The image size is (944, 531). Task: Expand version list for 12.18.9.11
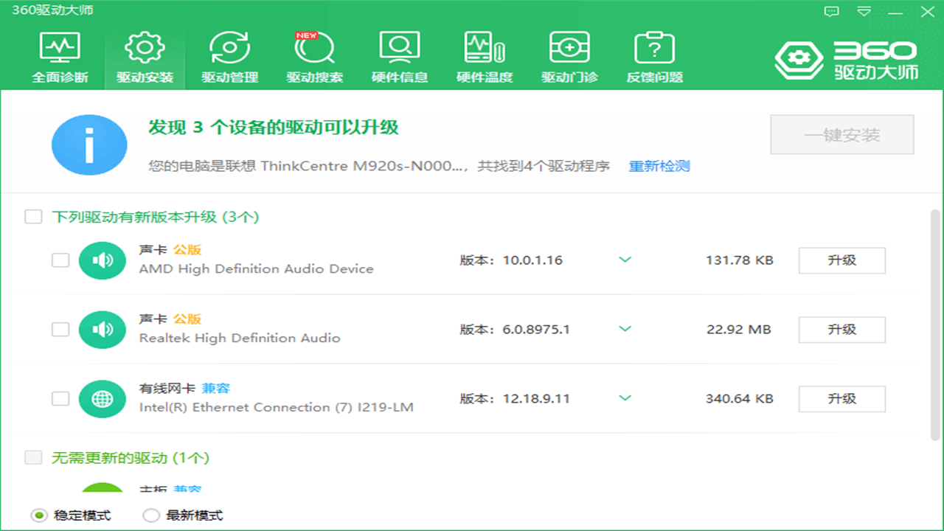point(625,398)
